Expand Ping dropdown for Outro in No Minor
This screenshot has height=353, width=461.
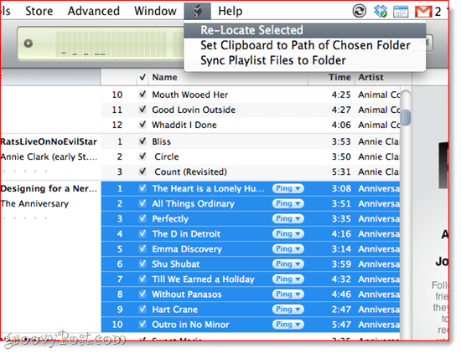(288, 325)
